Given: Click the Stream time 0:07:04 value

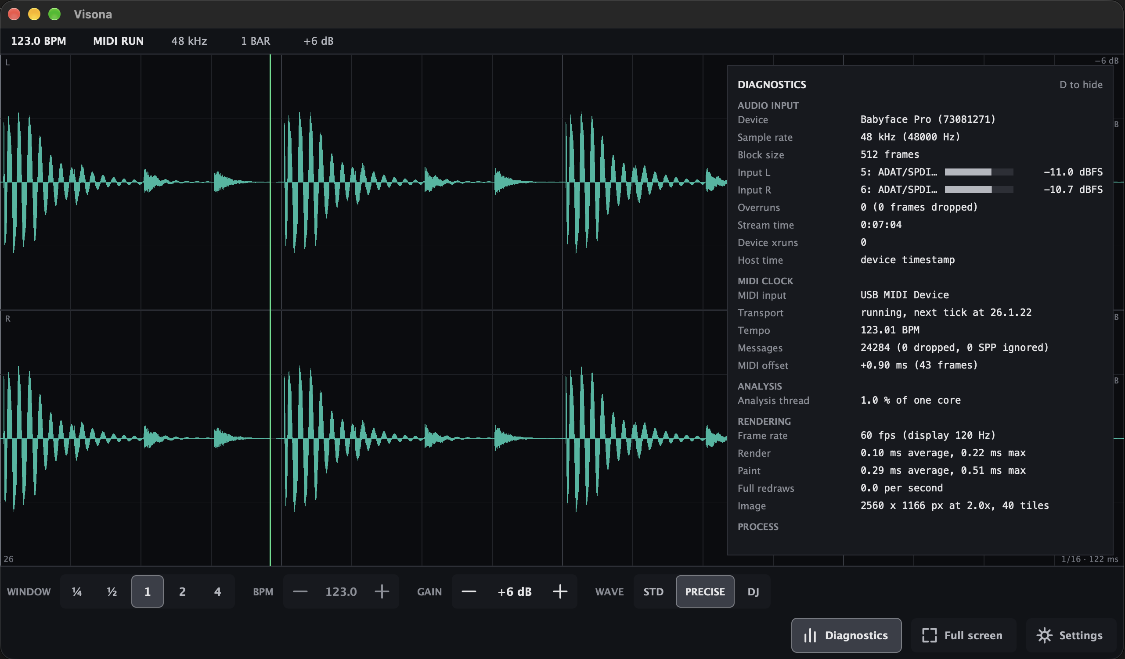Looking at the screenshot, I should pyautogui.click(x=881, y=225).
